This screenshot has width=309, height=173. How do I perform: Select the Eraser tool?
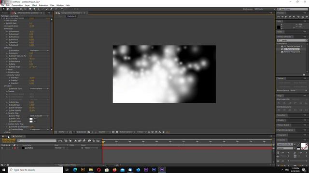52,9
